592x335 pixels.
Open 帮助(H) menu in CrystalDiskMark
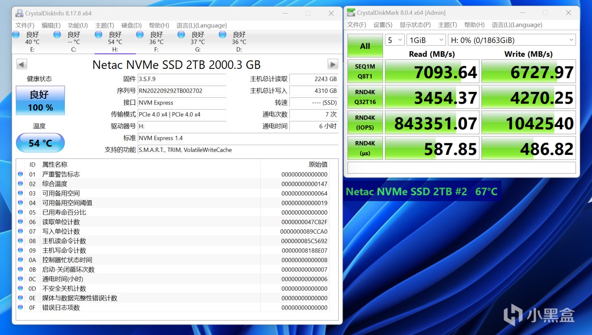pos(474,25)
